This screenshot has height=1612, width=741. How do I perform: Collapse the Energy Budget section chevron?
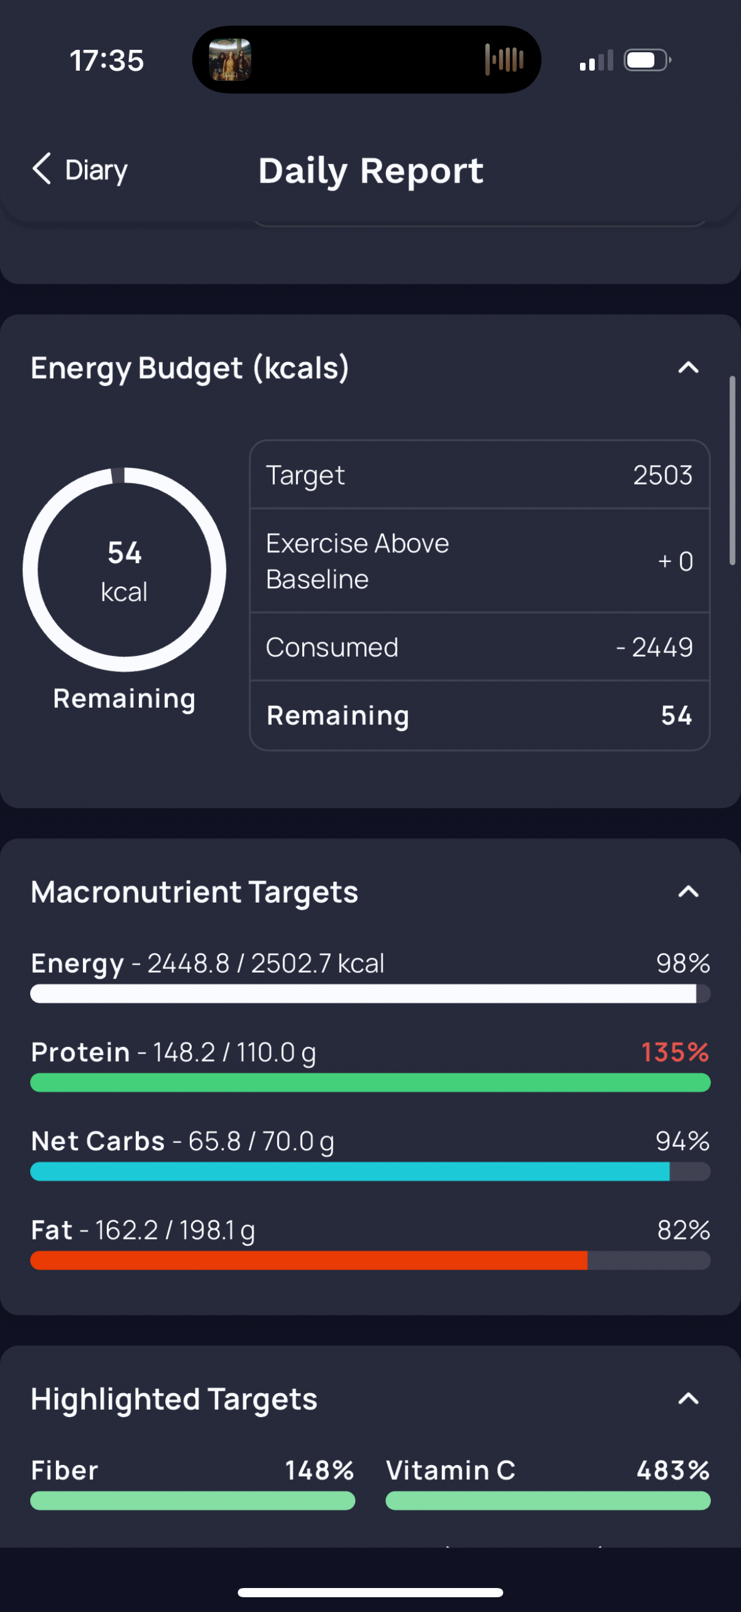689,367
